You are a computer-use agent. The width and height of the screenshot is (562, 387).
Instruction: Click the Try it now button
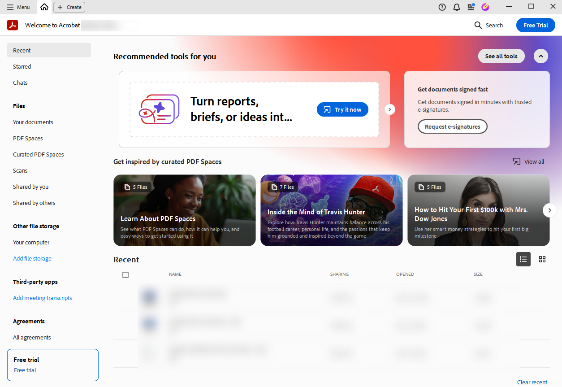342,109
